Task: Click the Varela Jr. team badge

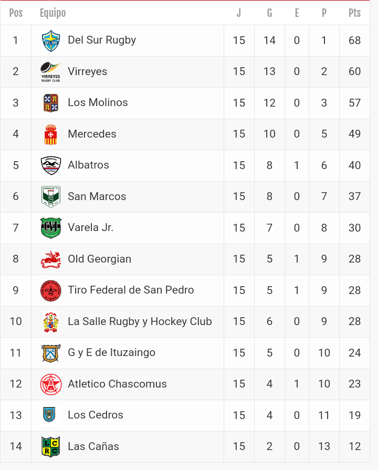Action: coord(51,228)
